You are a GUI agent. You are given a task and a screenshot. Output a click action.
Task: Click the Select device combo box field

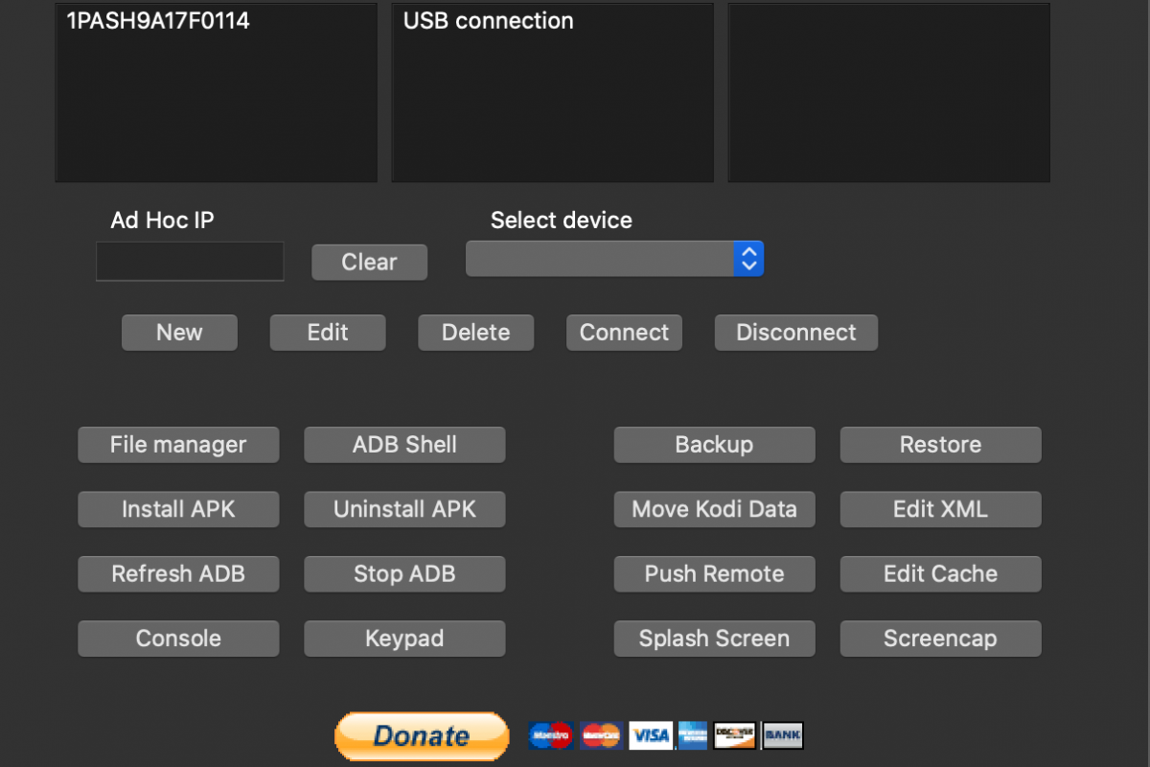coord(614,258)
